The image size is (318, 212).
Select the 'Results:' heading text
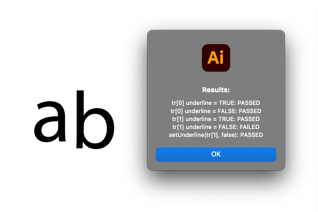click(x=216, y=90)
